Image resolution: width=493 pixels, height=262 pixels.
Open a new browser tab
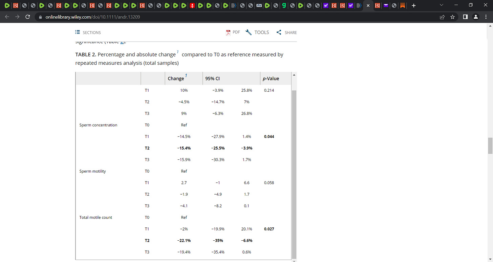[x=413, y=5]
